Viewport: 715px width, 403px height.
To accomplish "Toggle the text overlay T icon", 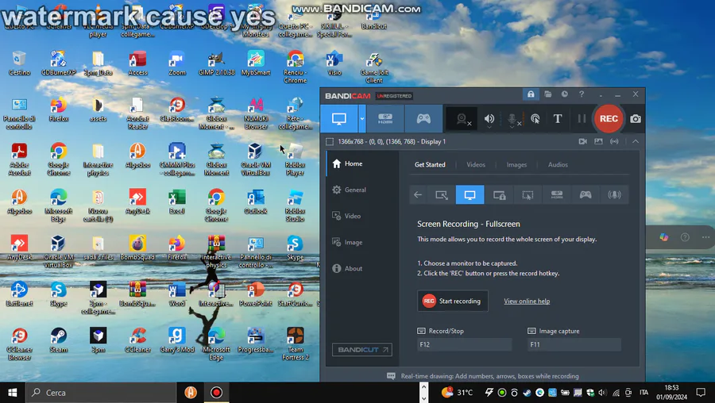I will point(557,119).
